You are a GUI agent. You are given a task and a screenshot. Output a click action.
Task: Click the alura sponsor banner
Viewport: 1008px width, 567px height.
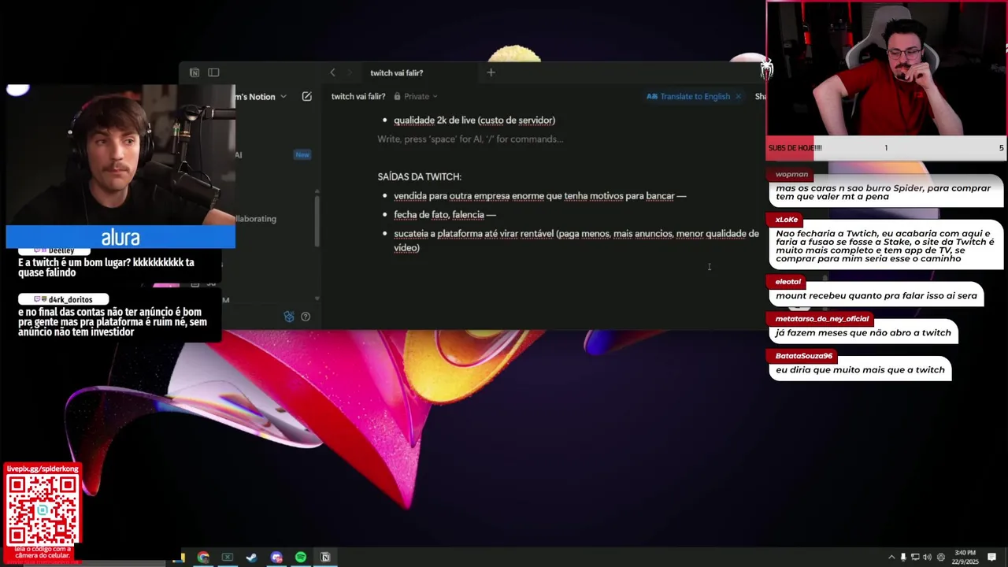pos(120,238)
